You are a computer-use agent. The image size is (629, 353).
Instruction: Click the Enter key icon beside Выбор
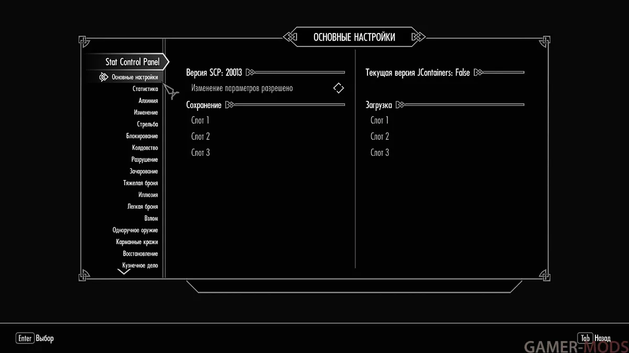pyautogui.click(x=25, y=338)
